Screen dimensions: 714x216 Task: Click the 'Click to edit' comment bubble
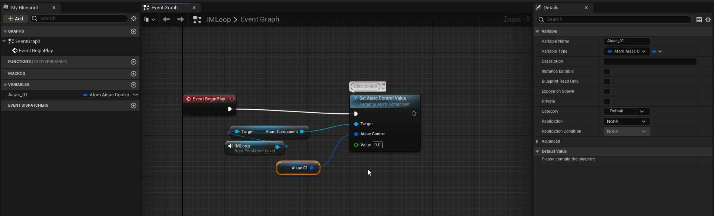[x=365, y=86]
